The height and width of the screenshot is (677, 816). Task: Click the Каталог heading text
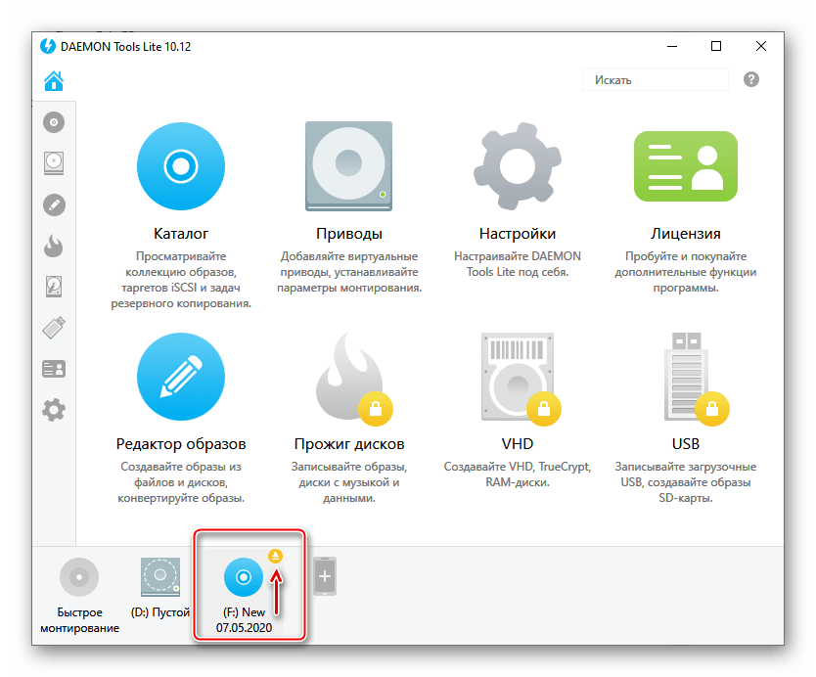(181, 234)
